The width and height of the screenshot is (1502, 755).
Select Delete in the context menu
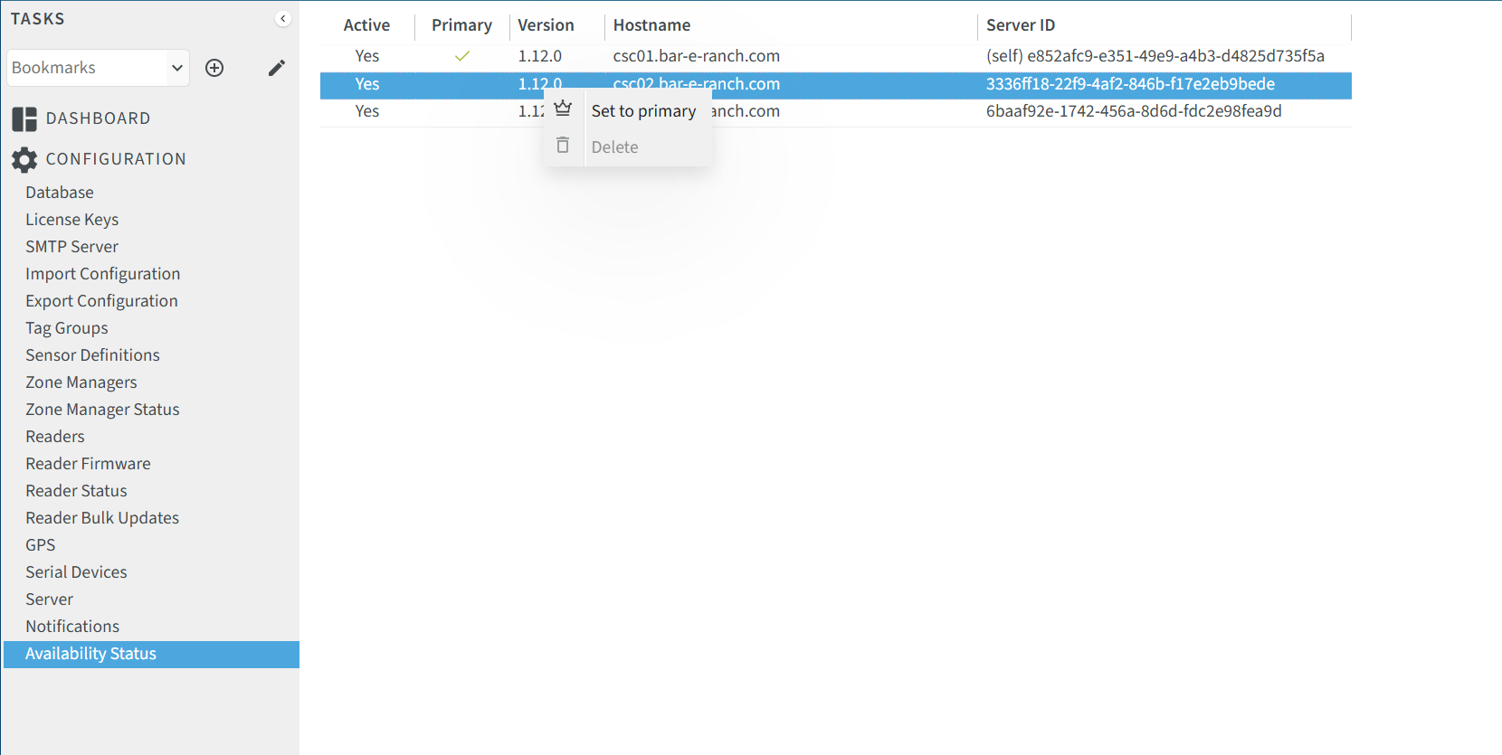pos(614,147)
